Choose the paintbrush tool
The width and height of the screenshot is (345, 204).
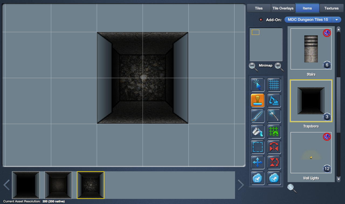click(x=257, y=116)
